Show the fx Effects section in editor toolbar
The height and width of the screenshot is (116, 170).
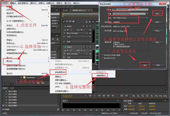point(67,22)
